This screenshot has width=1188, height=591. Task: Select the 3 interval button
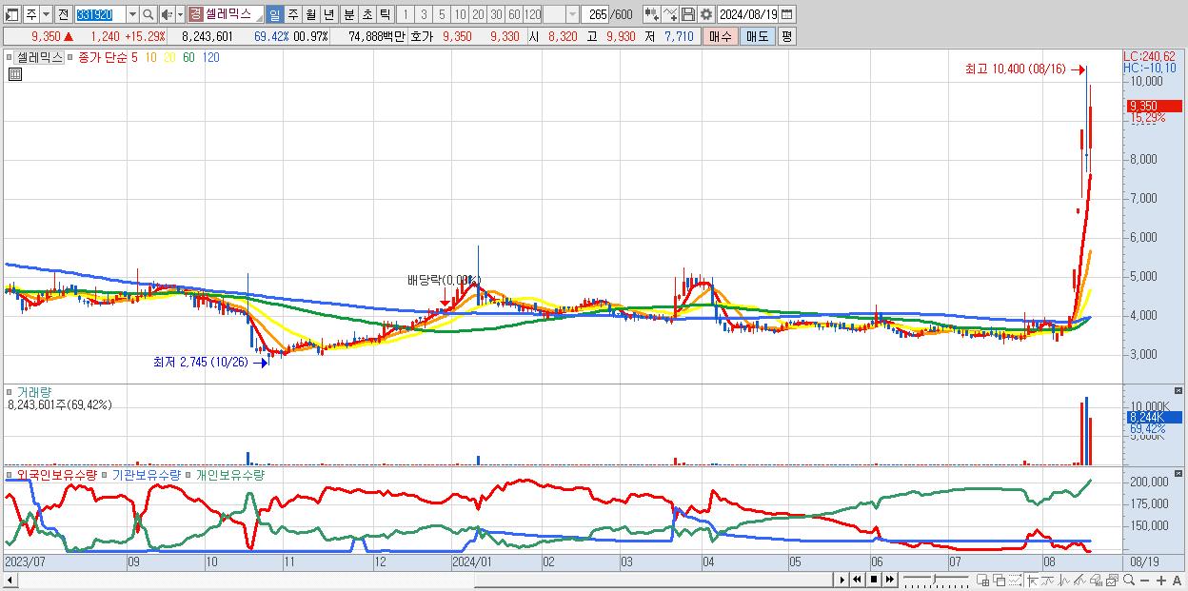(424, 14)
